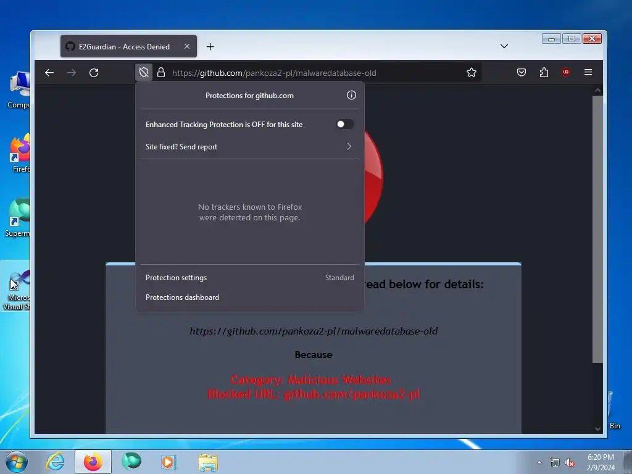Expand the list all tabs chevron

tap(504, 46)
